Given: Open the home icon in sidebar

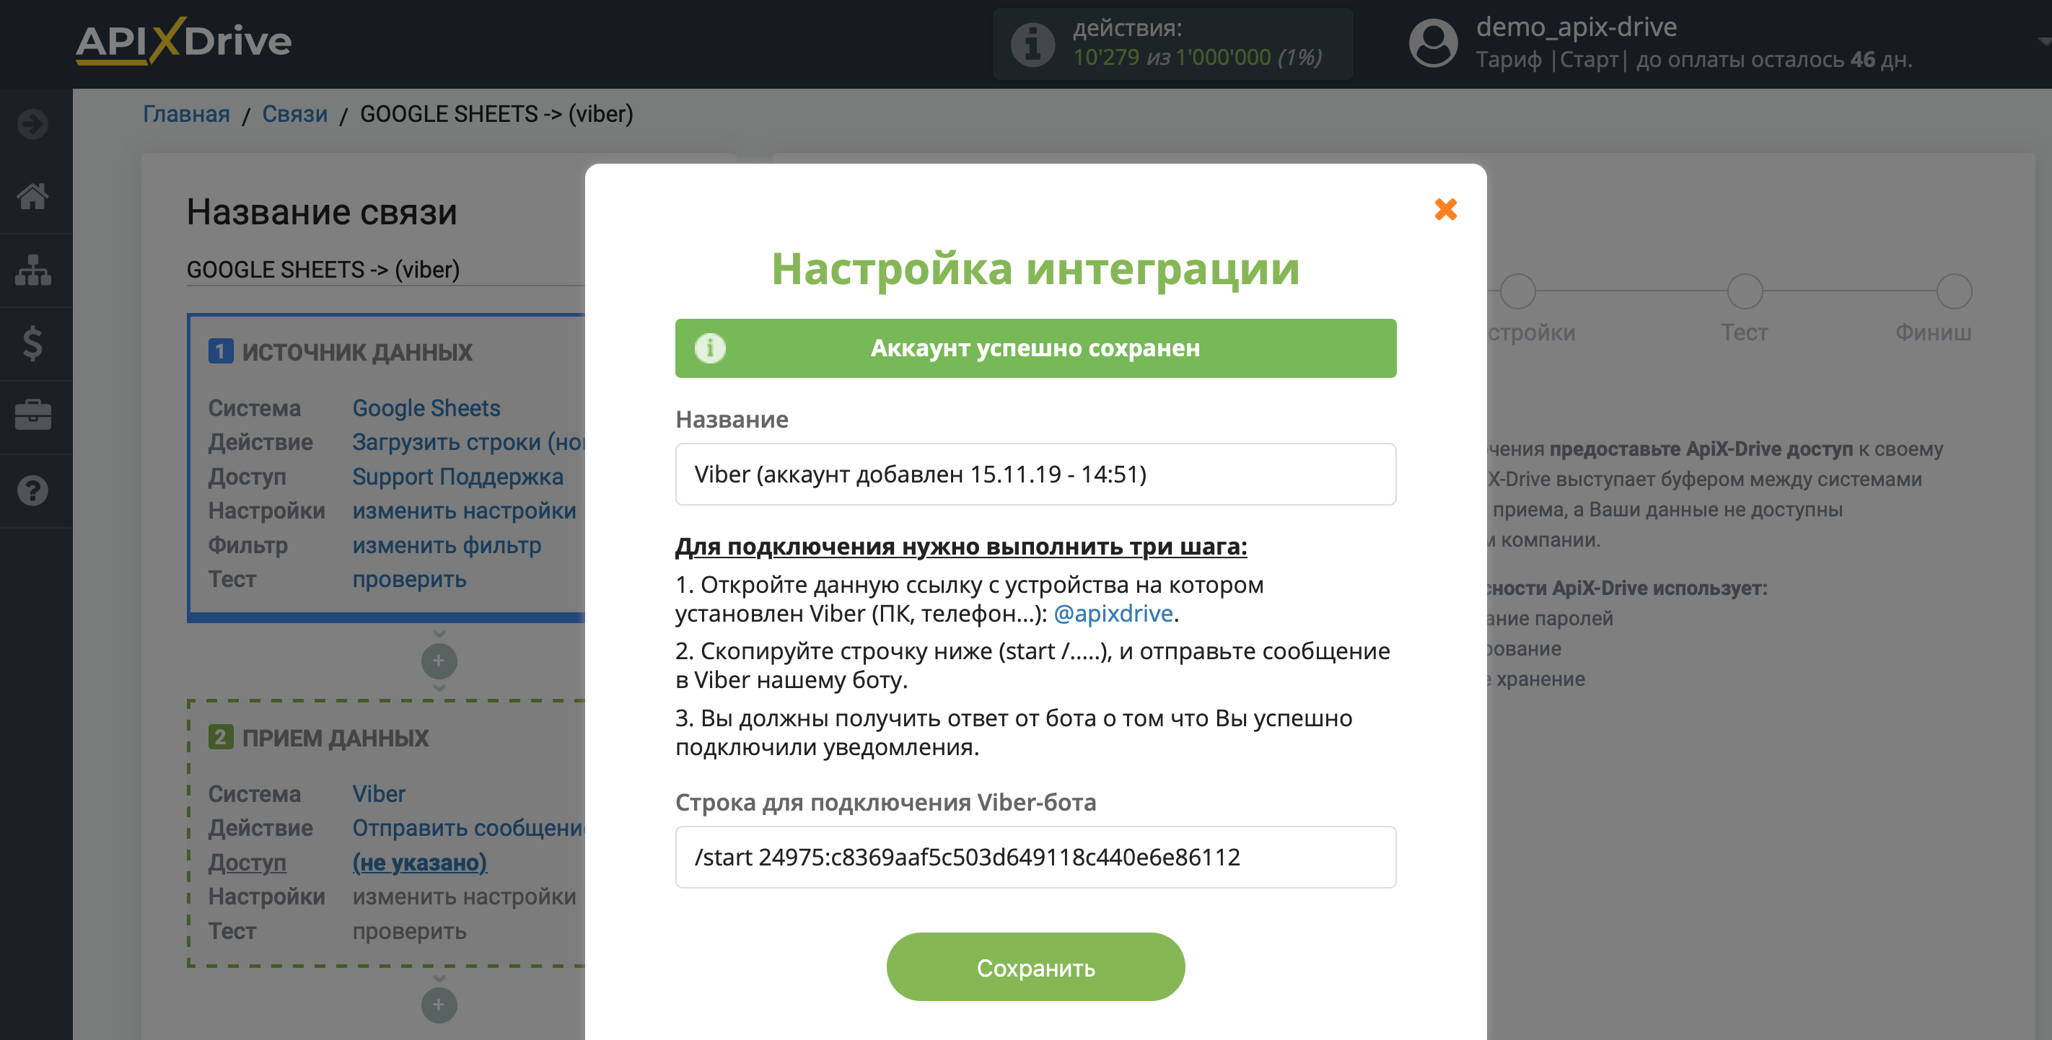Looking at the screenshot, I should (32, 196).
